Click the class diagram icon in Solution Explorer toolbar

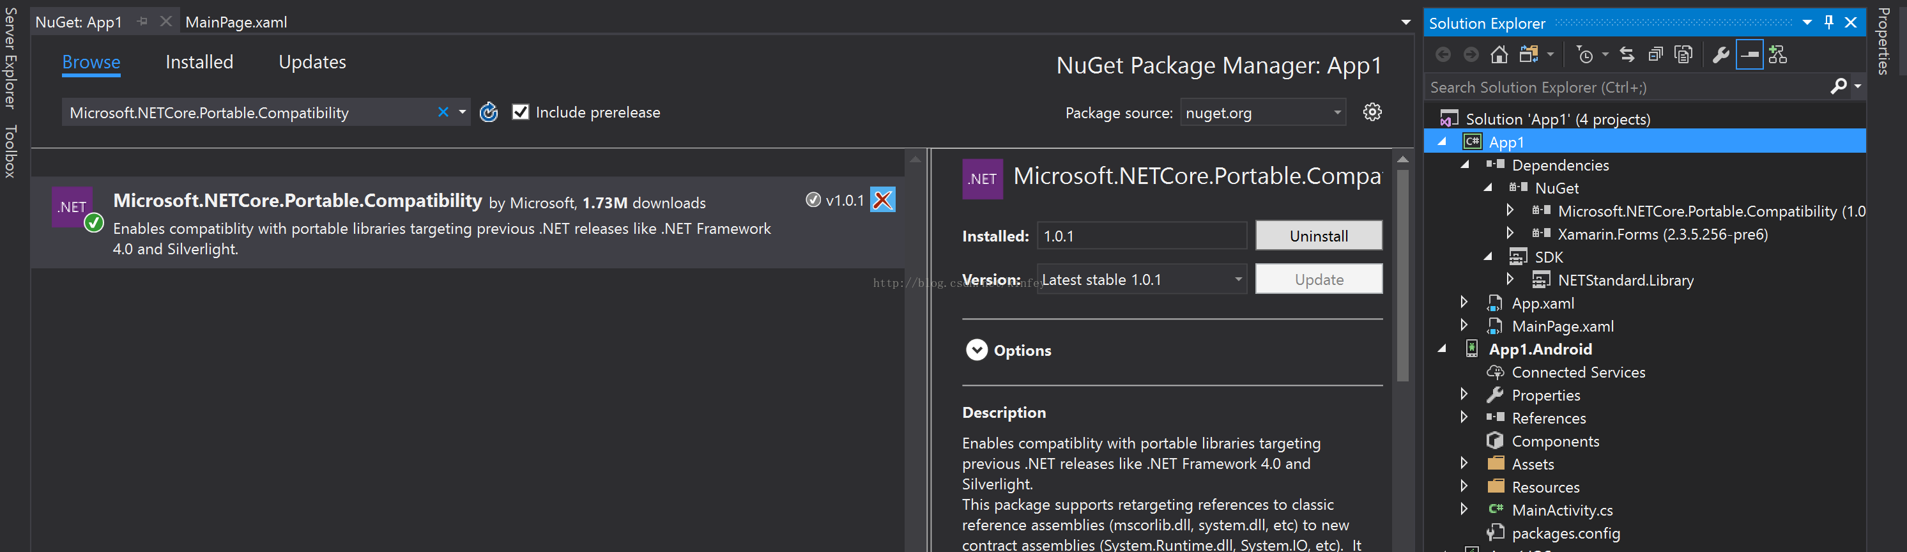point(1777,55)
